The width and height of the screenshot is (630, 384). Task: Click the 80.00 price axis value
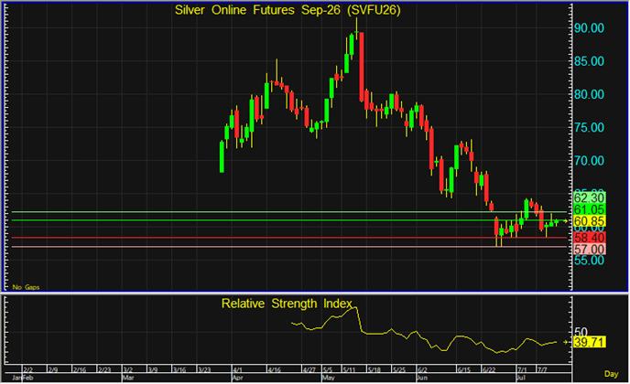(x=589, y=95)
